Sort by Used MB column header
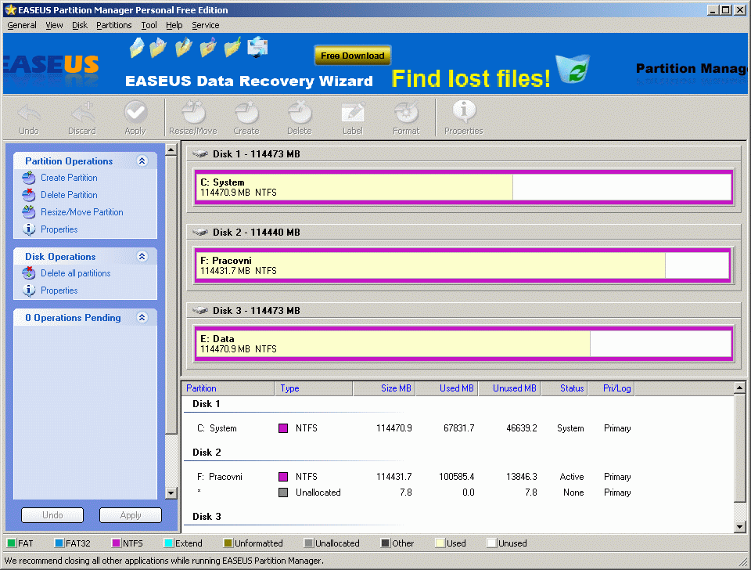Image resolution: width=751 pixels, height=570 pixels. click(x=456, y=388)
